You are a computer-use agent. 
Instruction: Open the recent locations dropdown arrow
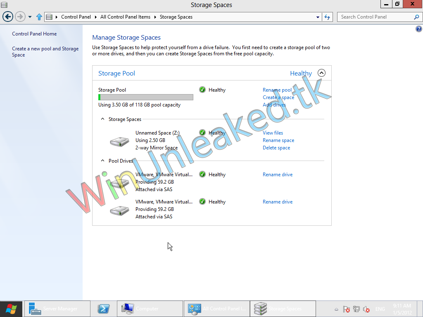click(30, 17)
